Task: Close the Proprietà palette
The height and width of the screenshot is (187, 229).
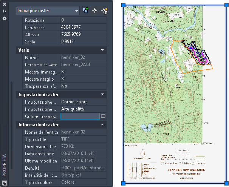Action: 5,4
